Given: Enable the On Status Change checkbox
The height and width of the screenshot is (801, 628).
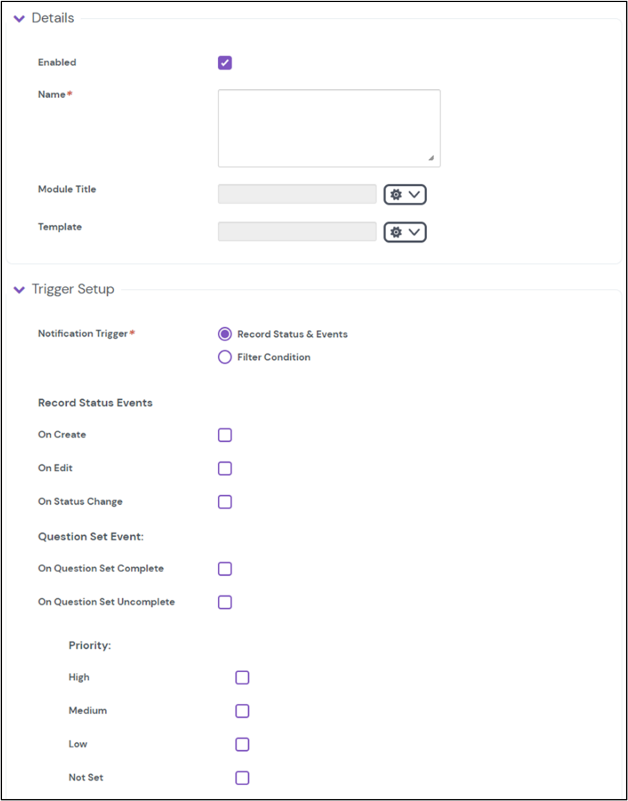Looking at the screenshot, I should pyautogui.click(x=224, y=501).
